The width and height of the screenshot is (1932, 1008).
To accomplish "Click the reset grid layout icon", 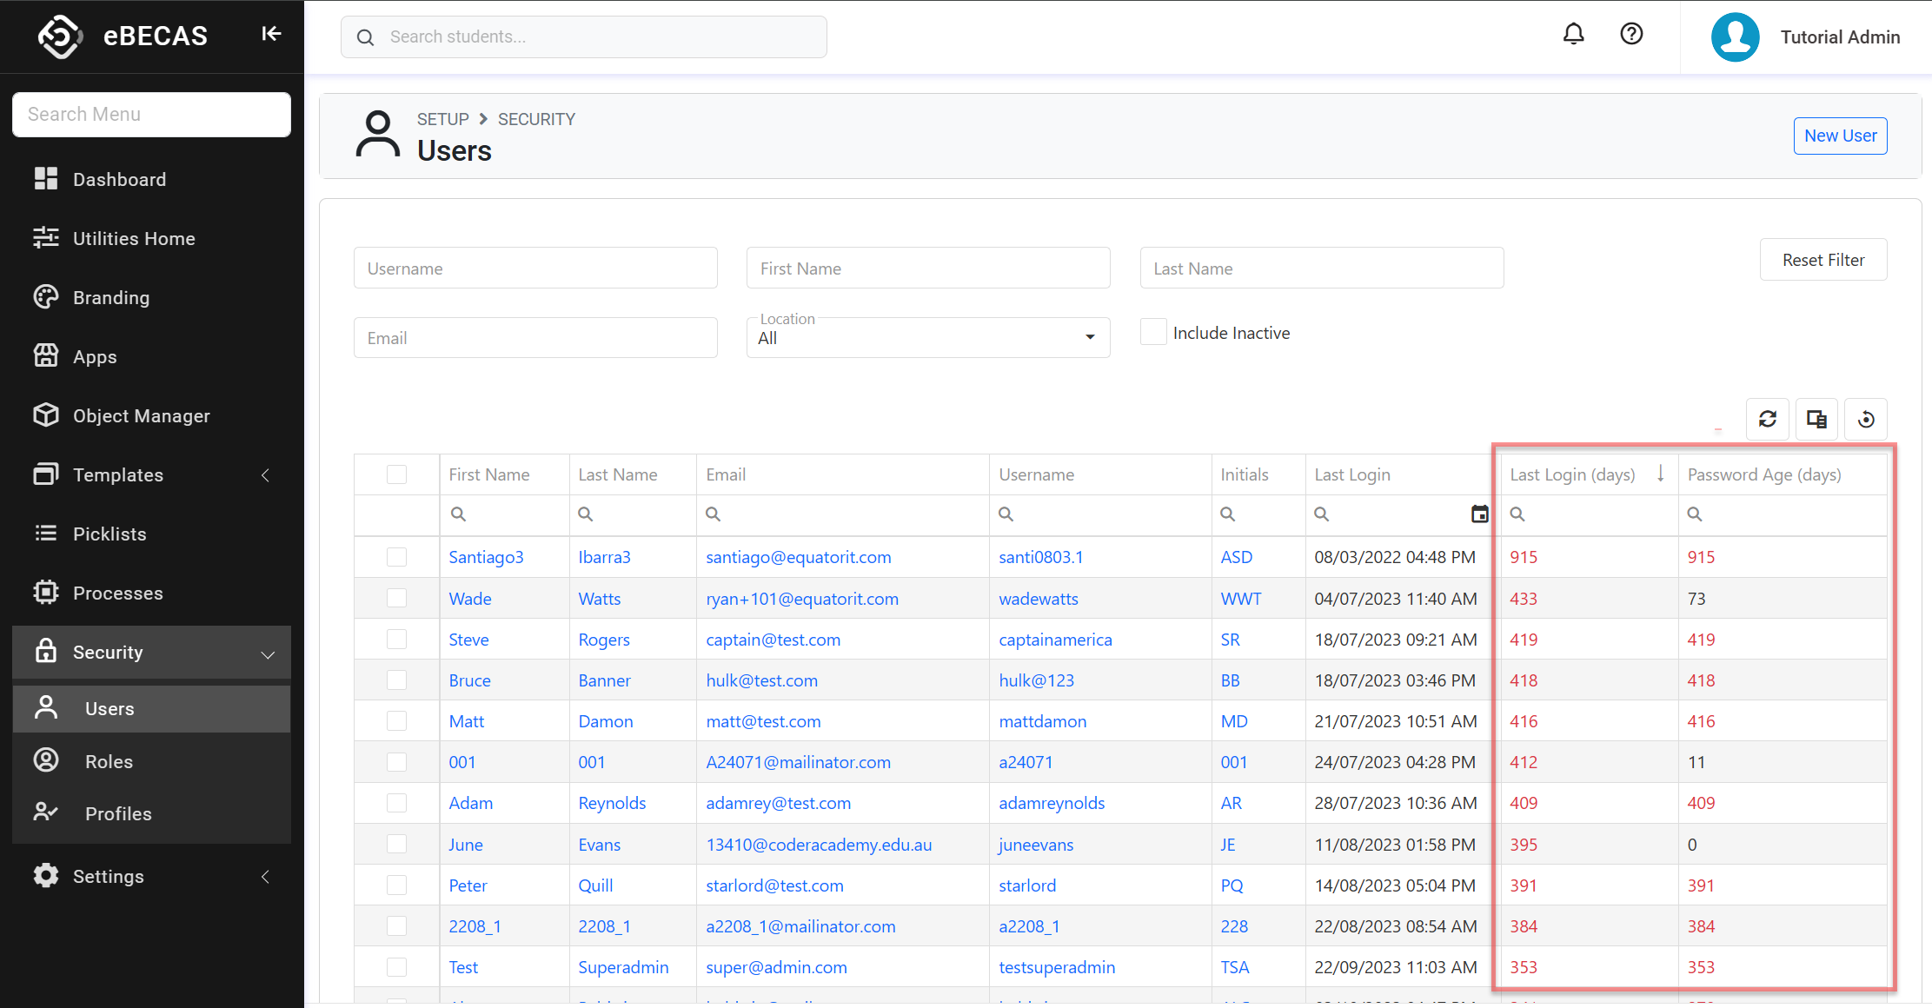I will 1865,420.
